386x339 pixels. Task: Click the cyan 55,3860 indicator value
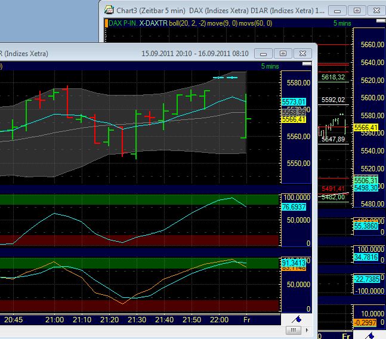(x=366, y=226)
